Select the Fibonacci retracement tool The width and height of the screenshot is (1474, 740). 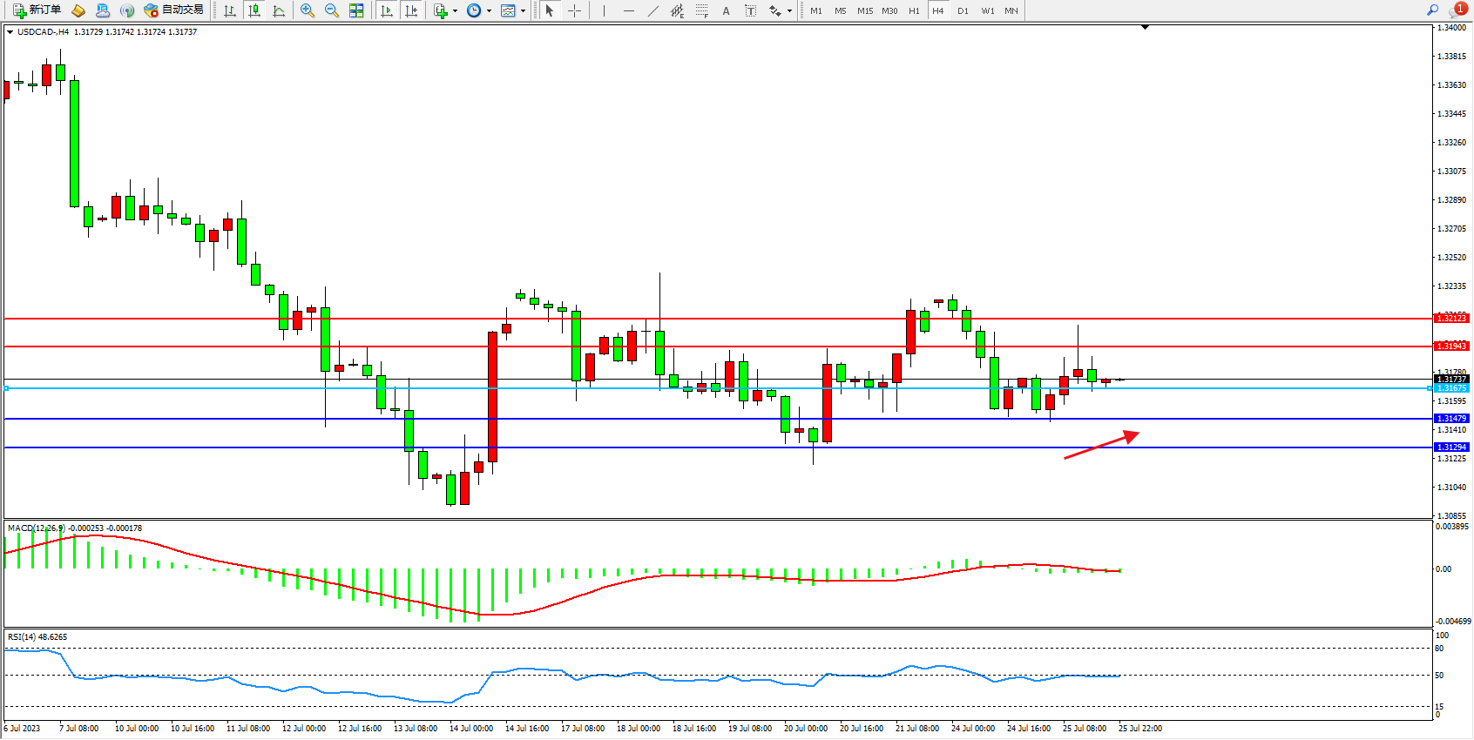click(x=702, y=10)
